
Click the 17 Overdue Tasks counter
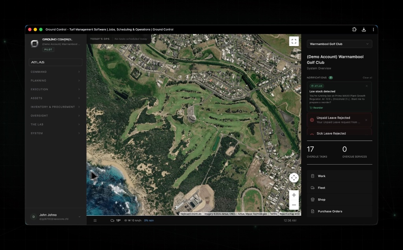(317, 152)
